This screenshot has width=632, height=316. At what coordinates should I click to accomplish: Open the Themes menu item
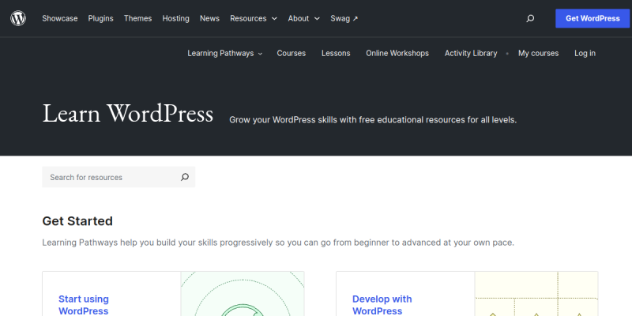pyautogui.click(x=137, y=18)
